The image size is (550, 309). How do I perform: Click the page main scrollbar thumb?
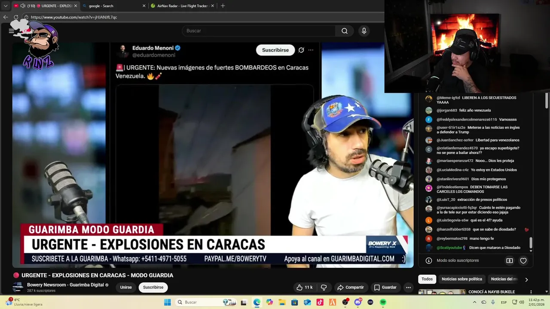pyautogui.click(x=547, y=100)
